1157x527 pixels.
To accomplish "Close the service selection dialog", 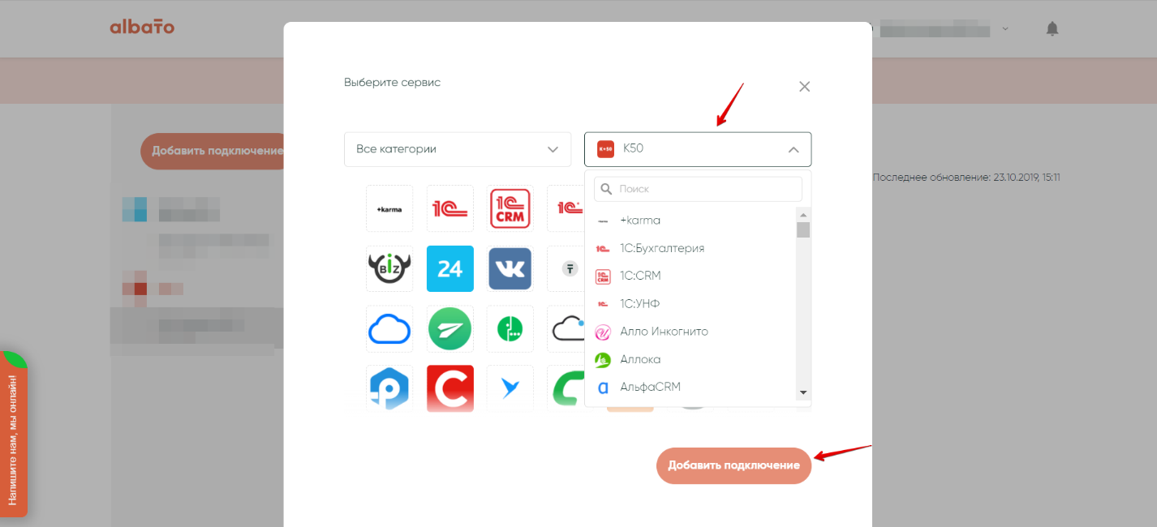I will click(804, 87).
